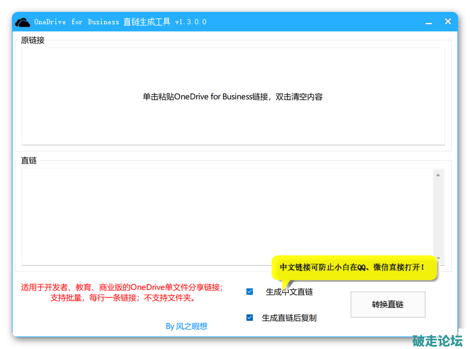Viewport: 470px width, 349px height.
Task: Minimize the OneDrive direct link tool window
Action: (x=429, y=22)
